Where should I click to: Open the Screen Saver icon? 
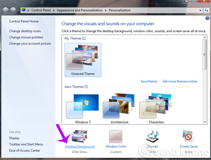pos(189,136)
